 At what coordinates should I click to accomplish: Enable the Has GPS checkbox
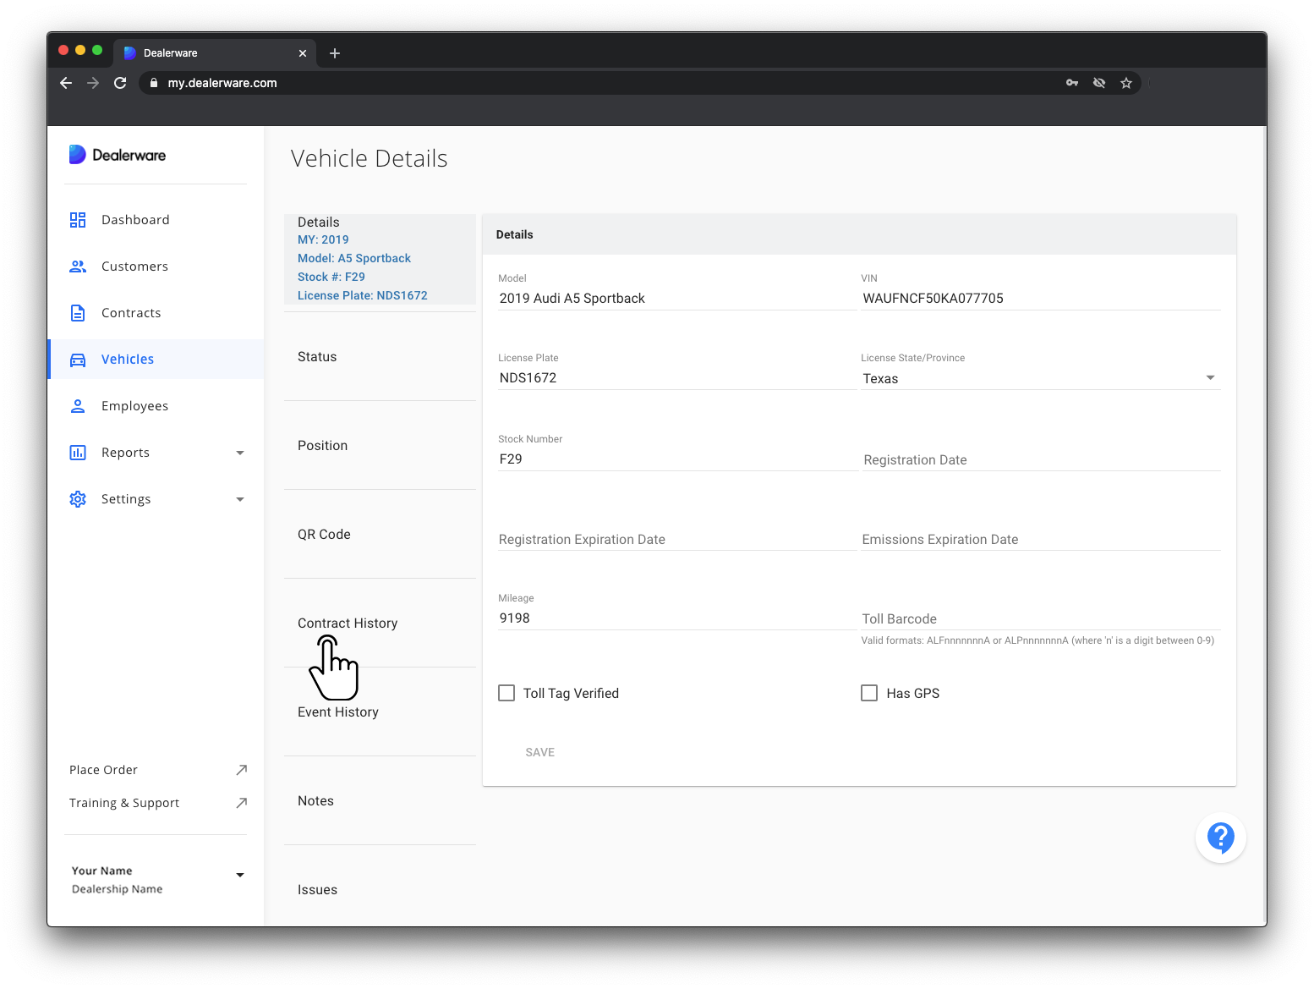(869, 693)
